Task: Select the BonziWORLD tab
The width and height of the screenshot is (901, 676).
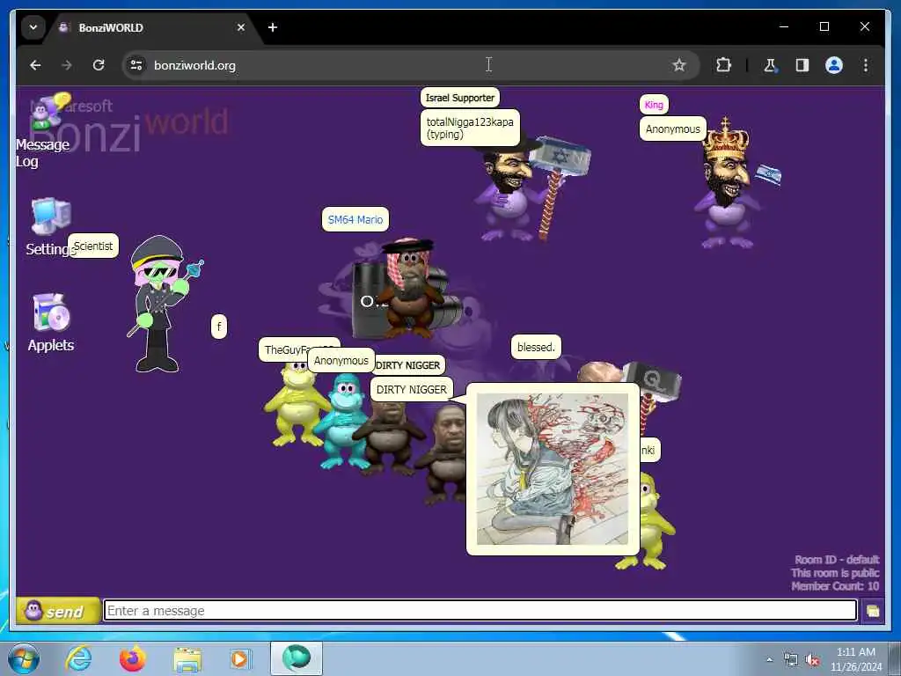Action: pyautogui.click(x=152, y=27)
